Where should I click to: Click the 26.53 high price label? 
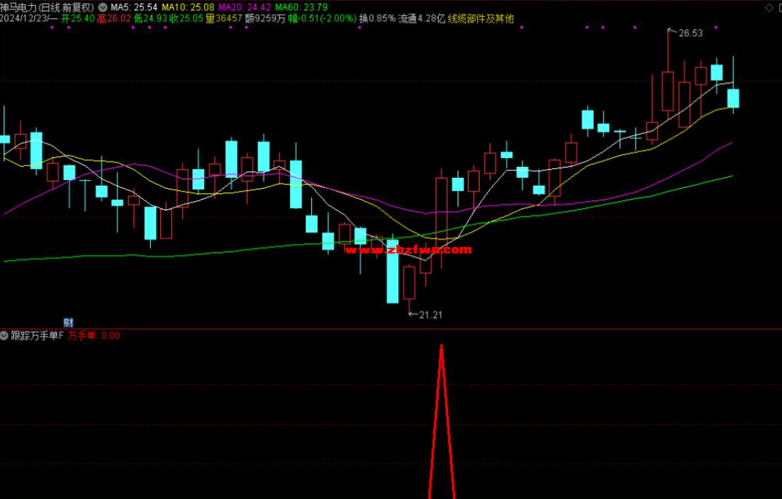pyautogui.click(x=691, y=34)
